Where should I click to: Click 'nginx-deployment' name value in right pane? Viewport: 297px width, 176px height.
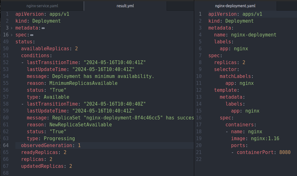point(254,35)
